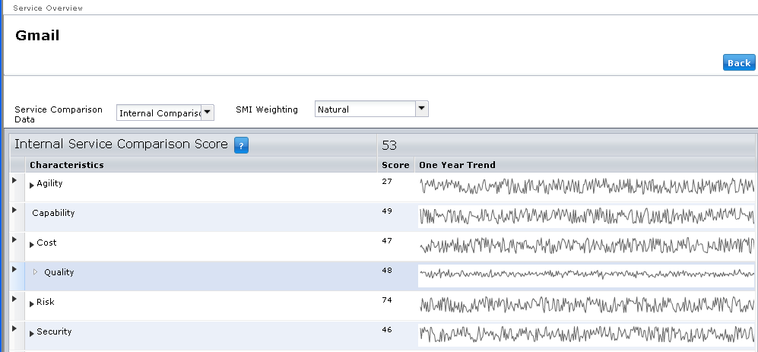Click the Back button
The height and width of the screenshot is (352, 758).
(738, 63)
